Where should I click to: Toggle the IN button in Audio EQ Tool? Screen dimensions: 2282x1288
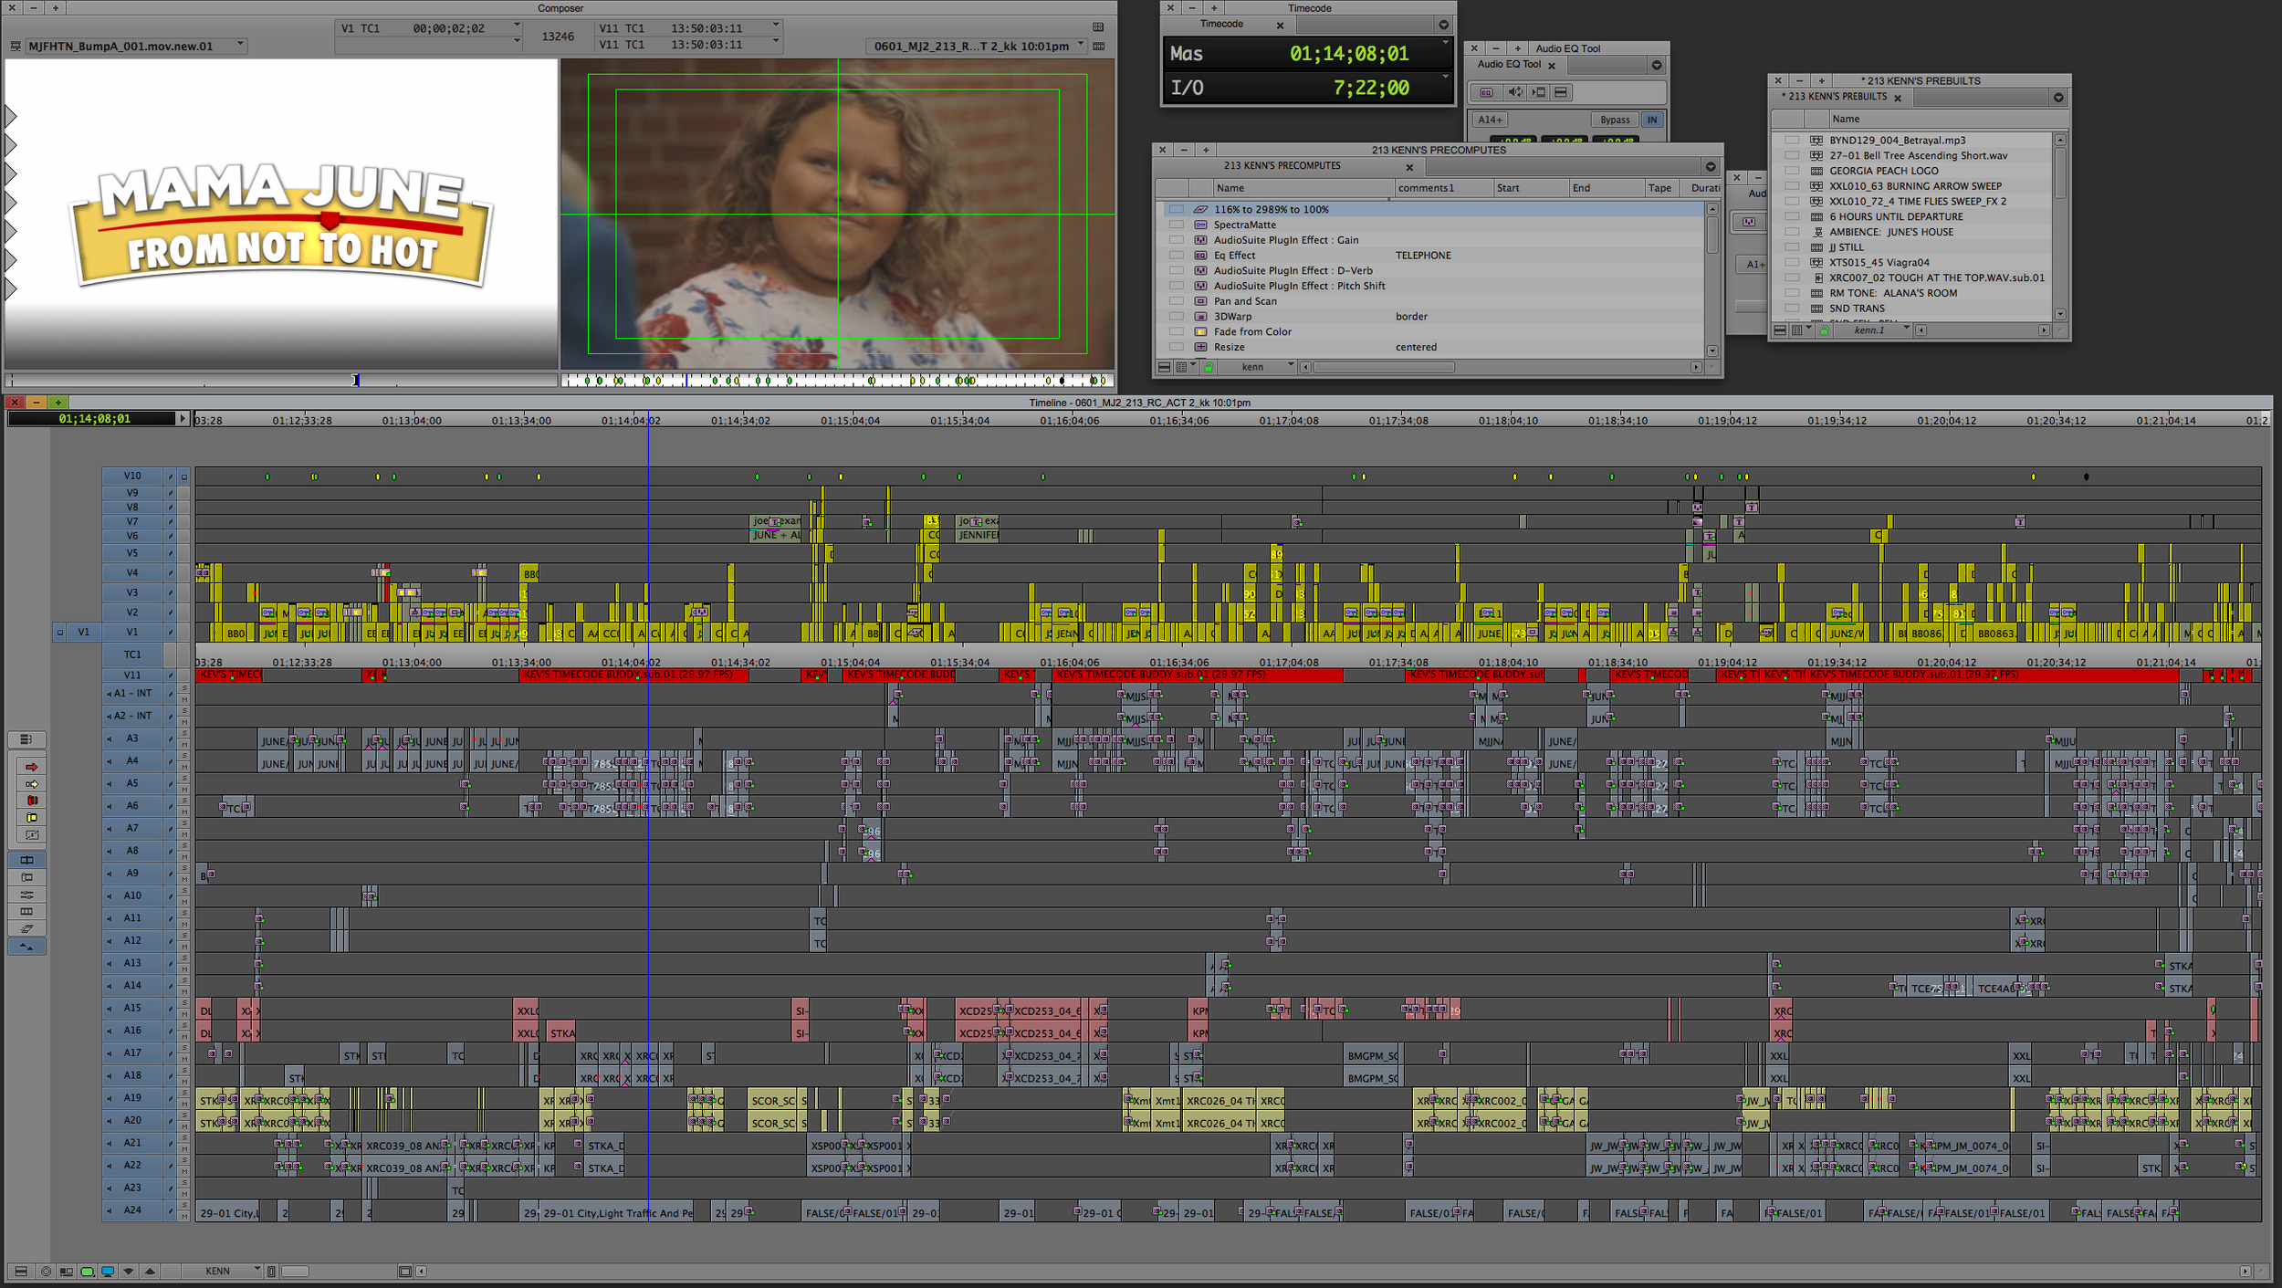[x=1651, y=120]
